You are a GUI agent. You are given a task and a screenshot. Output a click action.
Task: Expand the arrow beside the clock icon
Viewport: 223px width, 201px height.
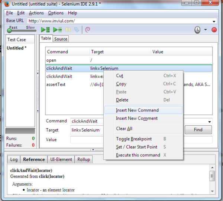click(x=206, y=30)
